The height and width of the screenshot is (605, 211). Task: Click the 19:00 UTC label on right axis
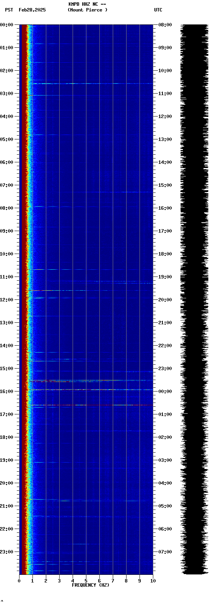click(x=165, y=277)
